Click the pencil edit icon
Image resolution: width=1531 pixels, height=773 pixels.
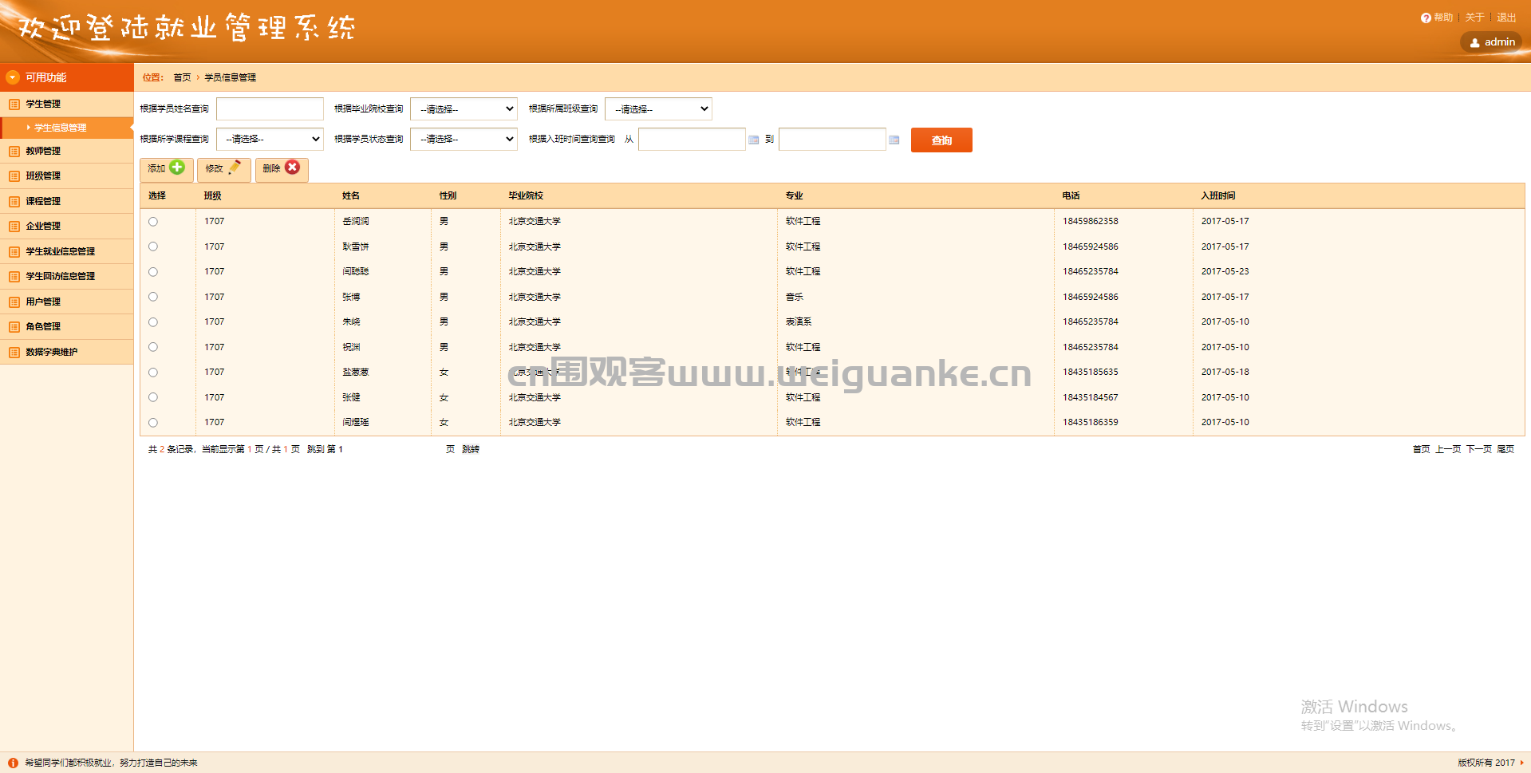coord(235,168)
